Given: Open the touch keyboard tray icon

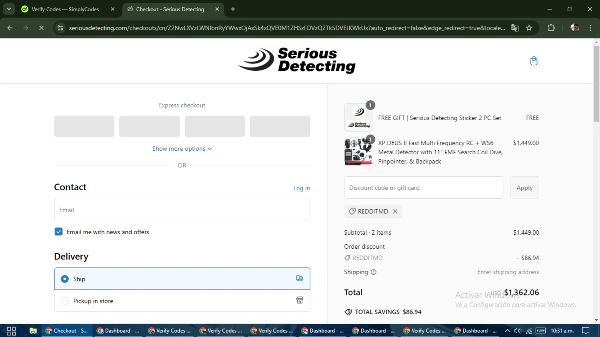Looking at the screenshot, I should pos(540,331).
